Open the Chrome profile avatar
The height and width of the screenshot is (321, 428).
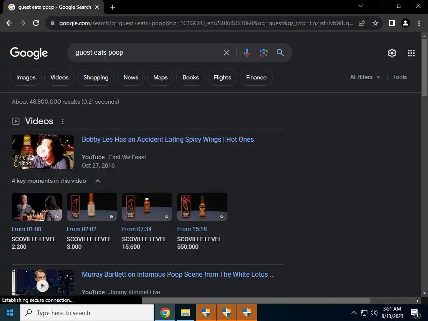[405, 23]
